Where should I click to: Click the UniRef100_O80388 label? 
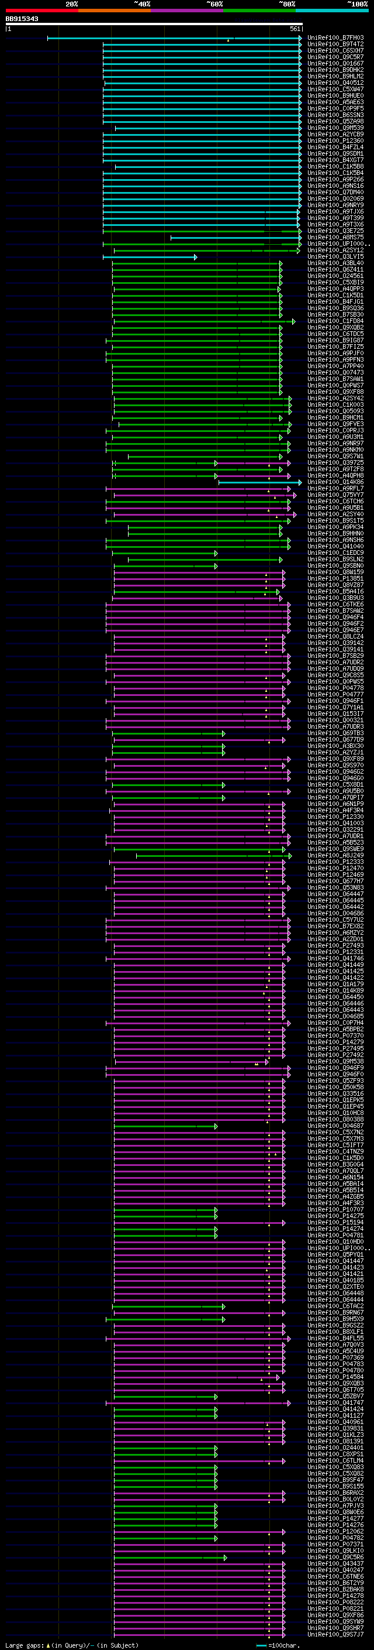[335, 1120]
